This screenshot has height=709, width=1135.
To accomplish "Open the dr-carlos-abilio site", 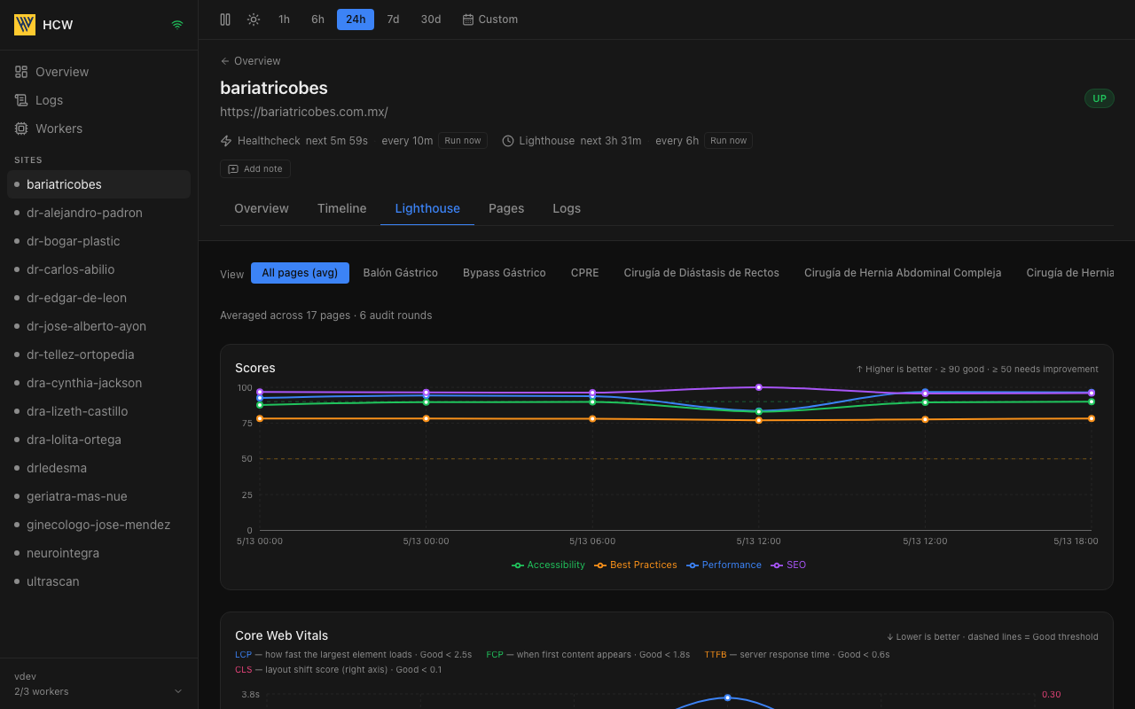I will pos(98,269).
